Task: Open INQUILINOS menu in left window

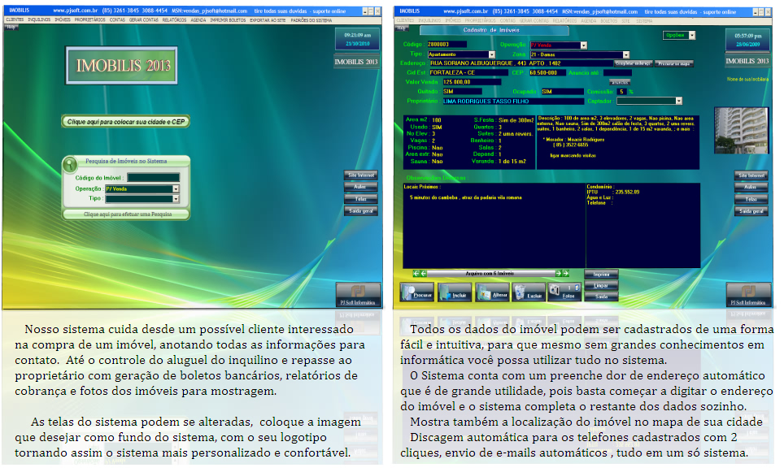Action: [x=39, y=20]
